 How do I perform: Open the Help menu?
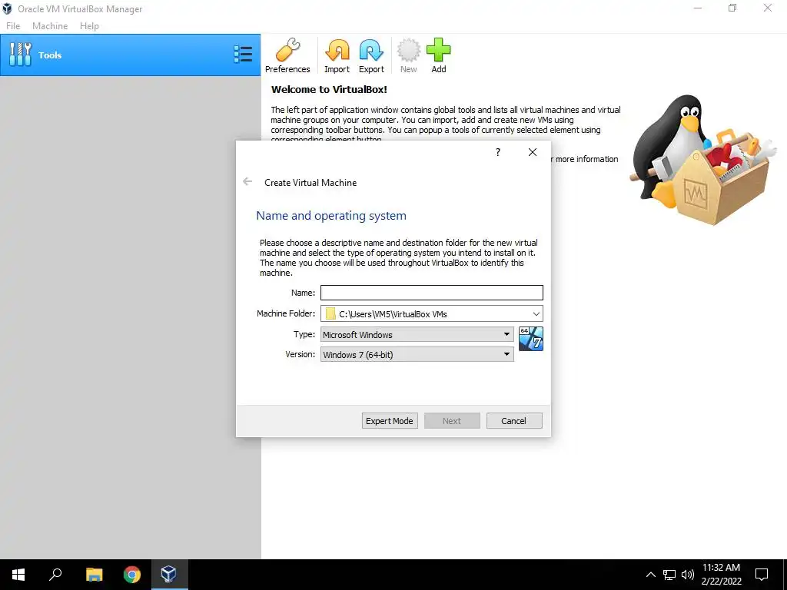pyautogui.click(x=89, y=25)
